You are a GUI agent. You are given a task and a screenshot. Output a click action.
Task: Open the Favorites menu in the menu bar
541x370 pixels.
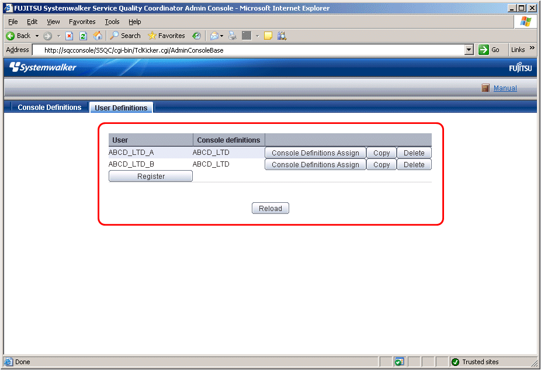pyautogui.click(x=82, y=22)
